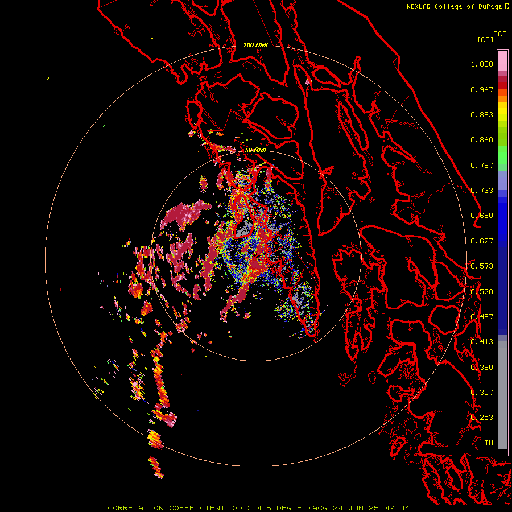512x512 pixels.
Task: Click the 1.000 legend value
Action: point(482,64)
